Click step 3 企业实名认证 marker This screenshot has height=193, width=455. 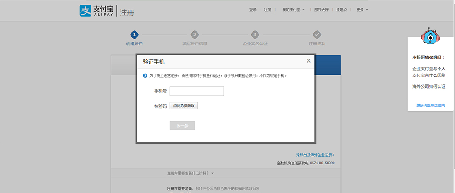pyautogui.click(x=255, y=35)
